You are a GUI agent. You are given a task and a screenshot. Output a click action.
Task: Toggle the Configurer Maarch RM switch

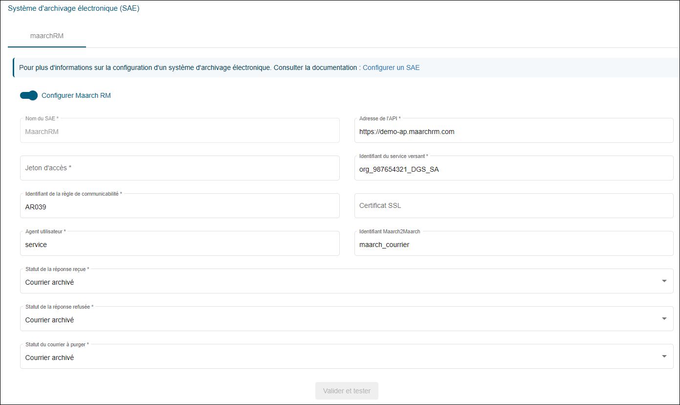point(29,95)
